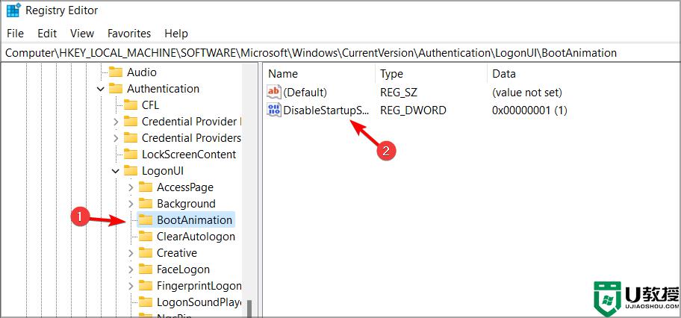
Task: Collapse the LogonUI tree node
Action: click(x=116, y=171)
